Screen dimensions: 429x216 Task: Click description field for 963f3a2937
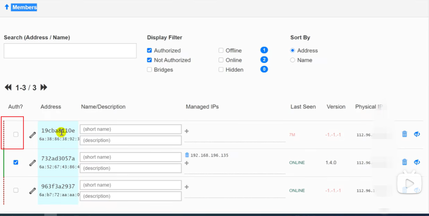[x=131, y=196]
